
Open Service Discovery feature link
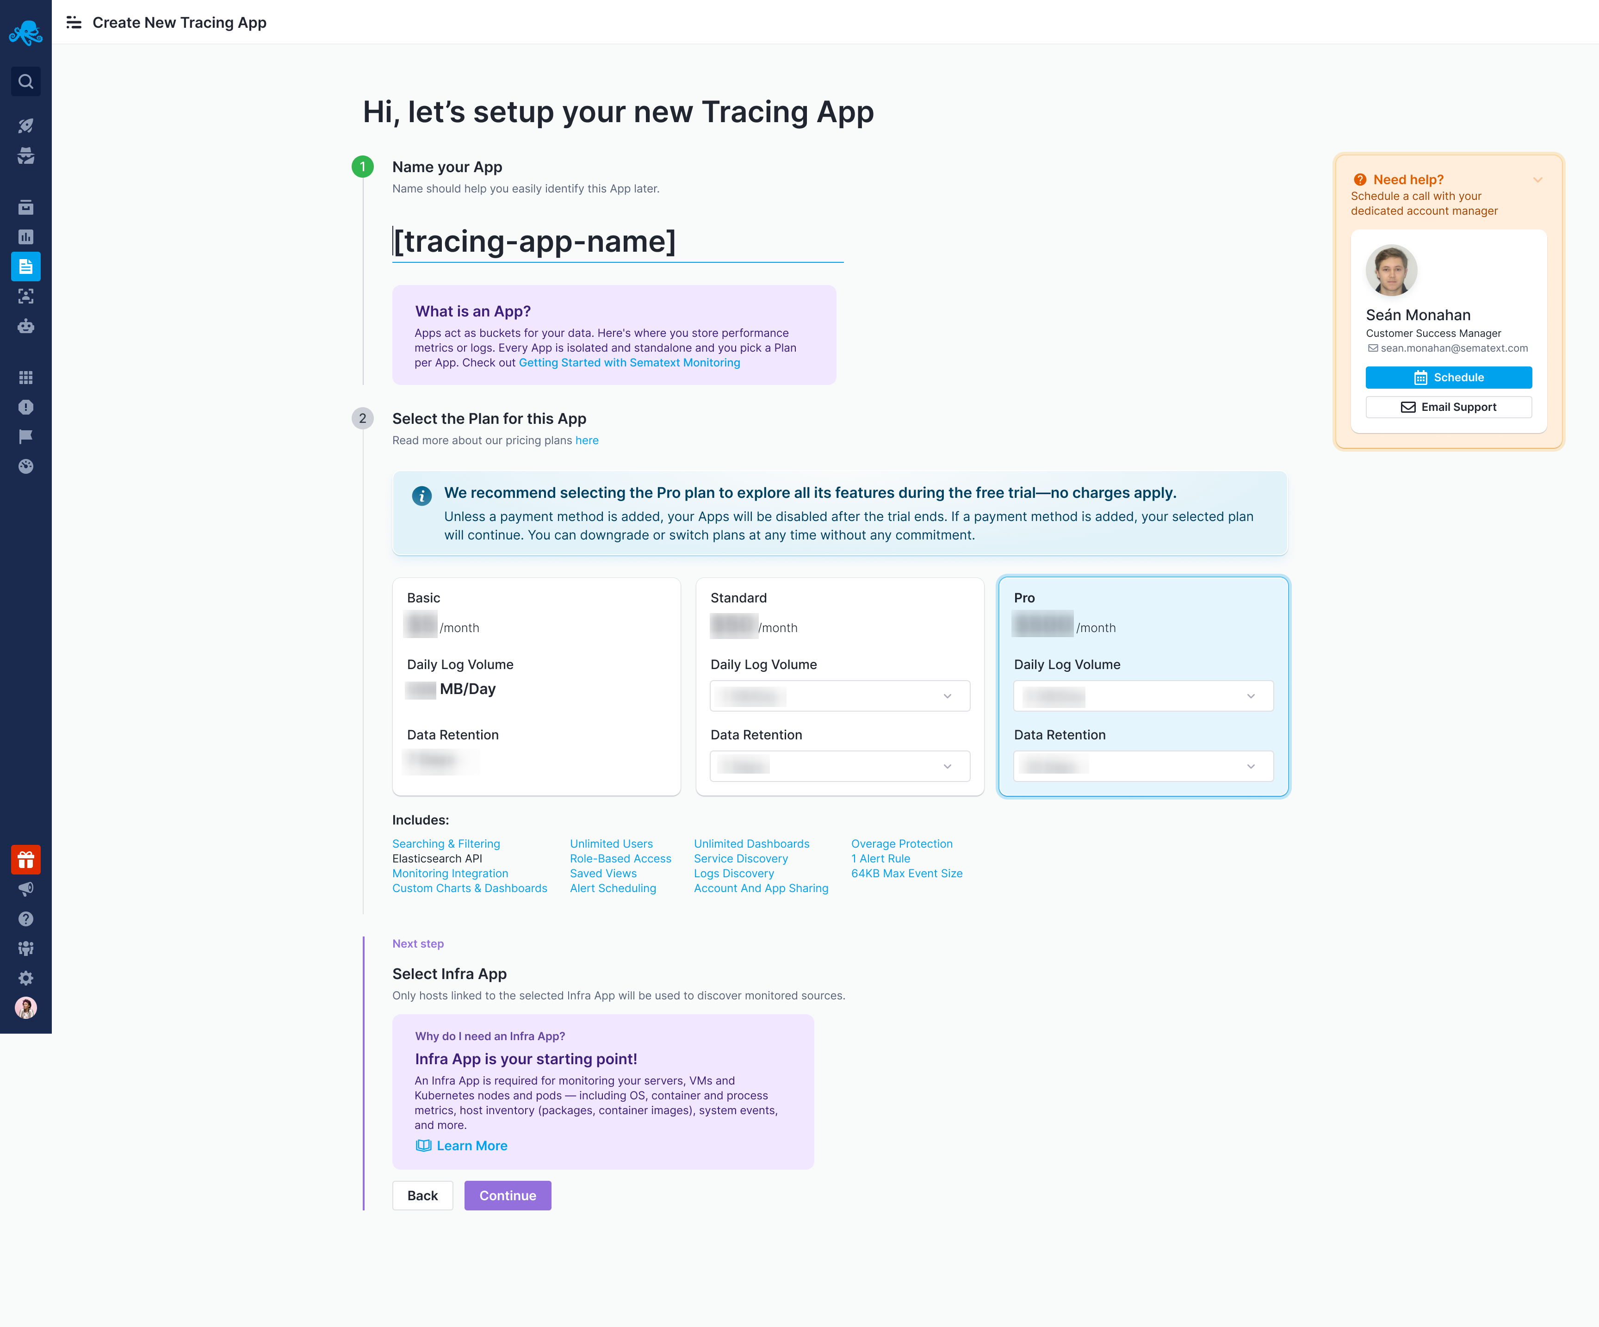[741, 858]
